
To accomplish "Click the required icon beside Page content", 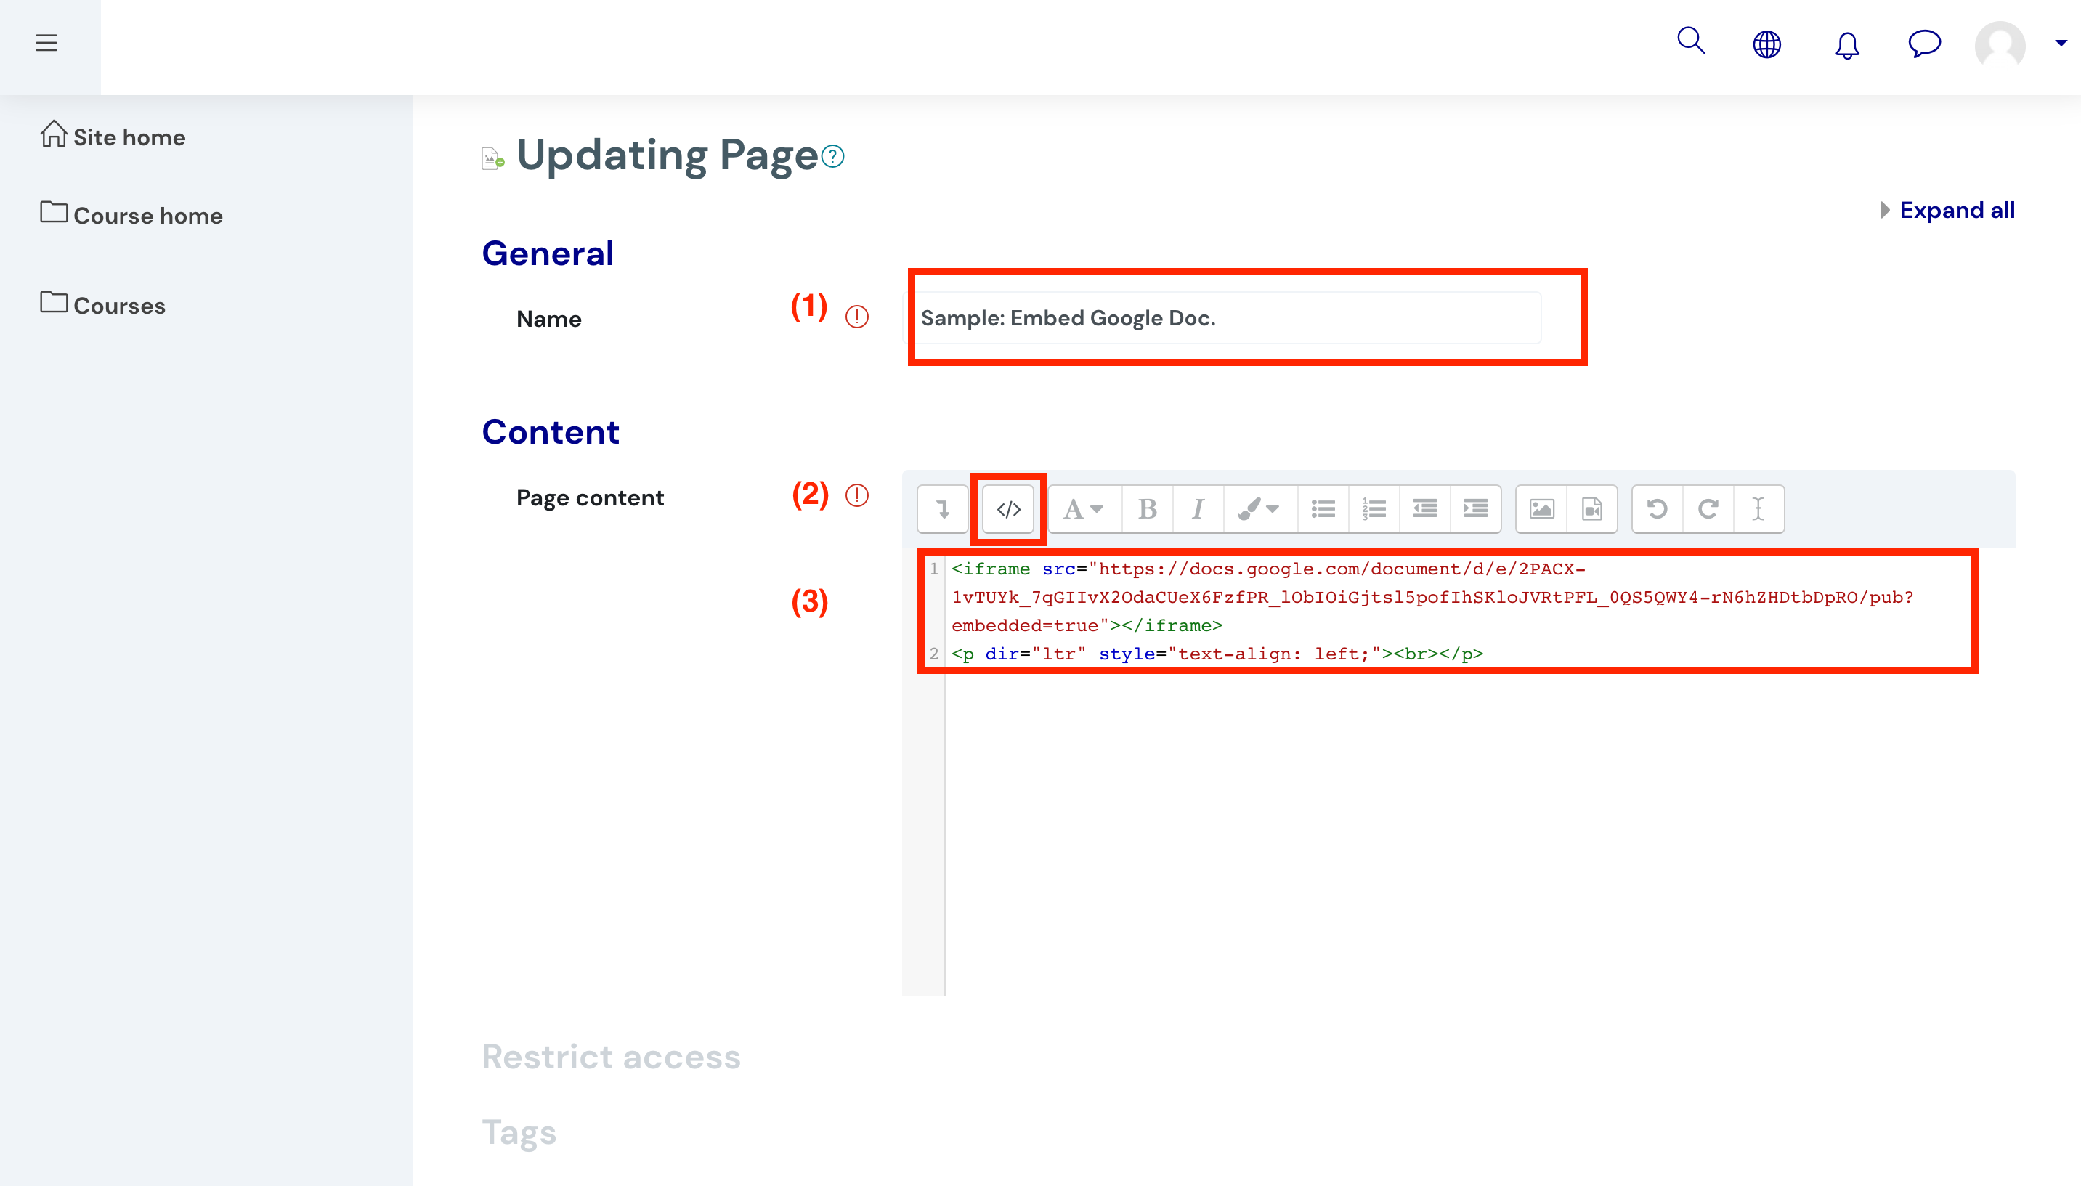I will tap(857, 495).
